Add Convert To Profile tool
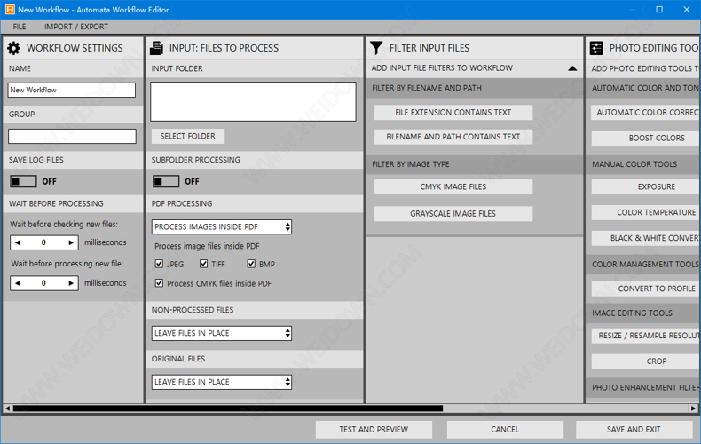 click(646, 289)
